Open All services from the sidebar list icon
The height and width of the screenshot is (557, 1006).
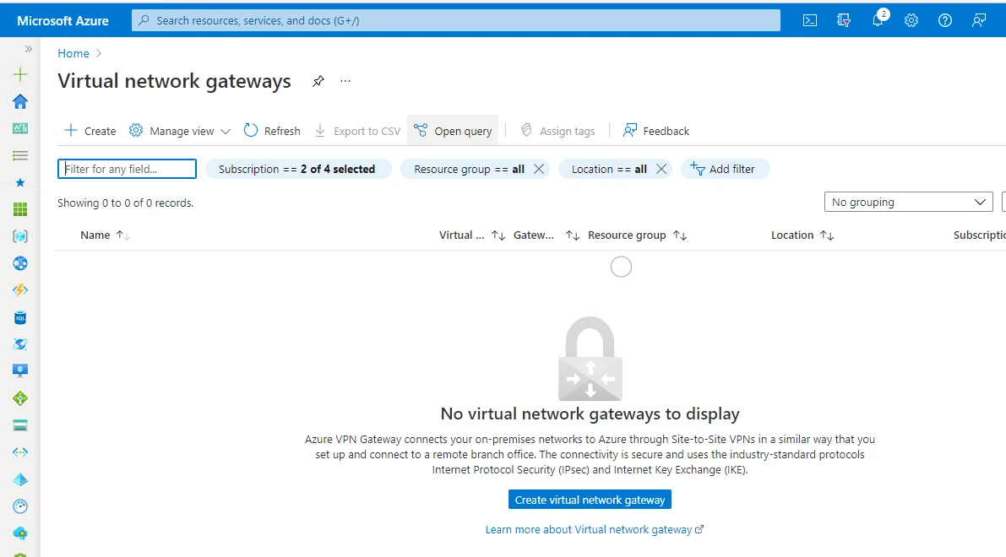coord(19,155)
